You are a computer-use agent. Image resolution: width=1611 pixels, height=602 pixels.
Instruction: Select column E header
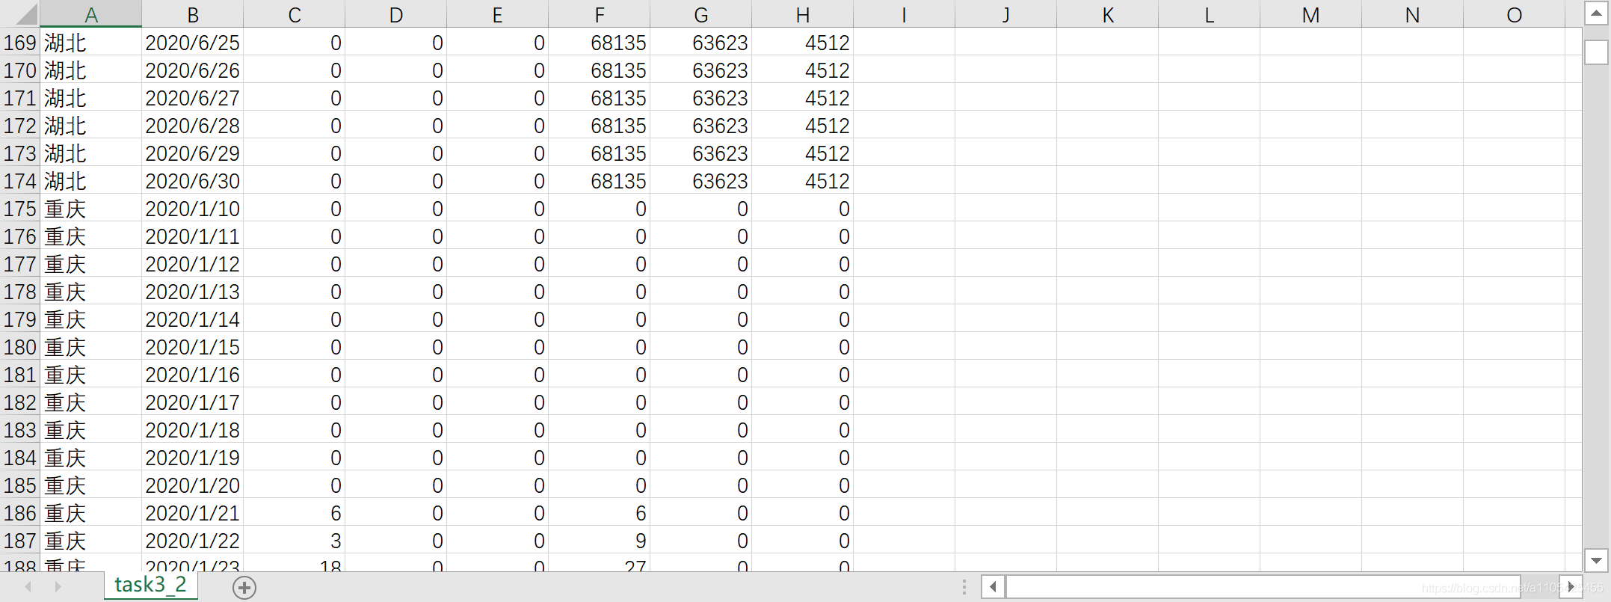coord(498,15)
